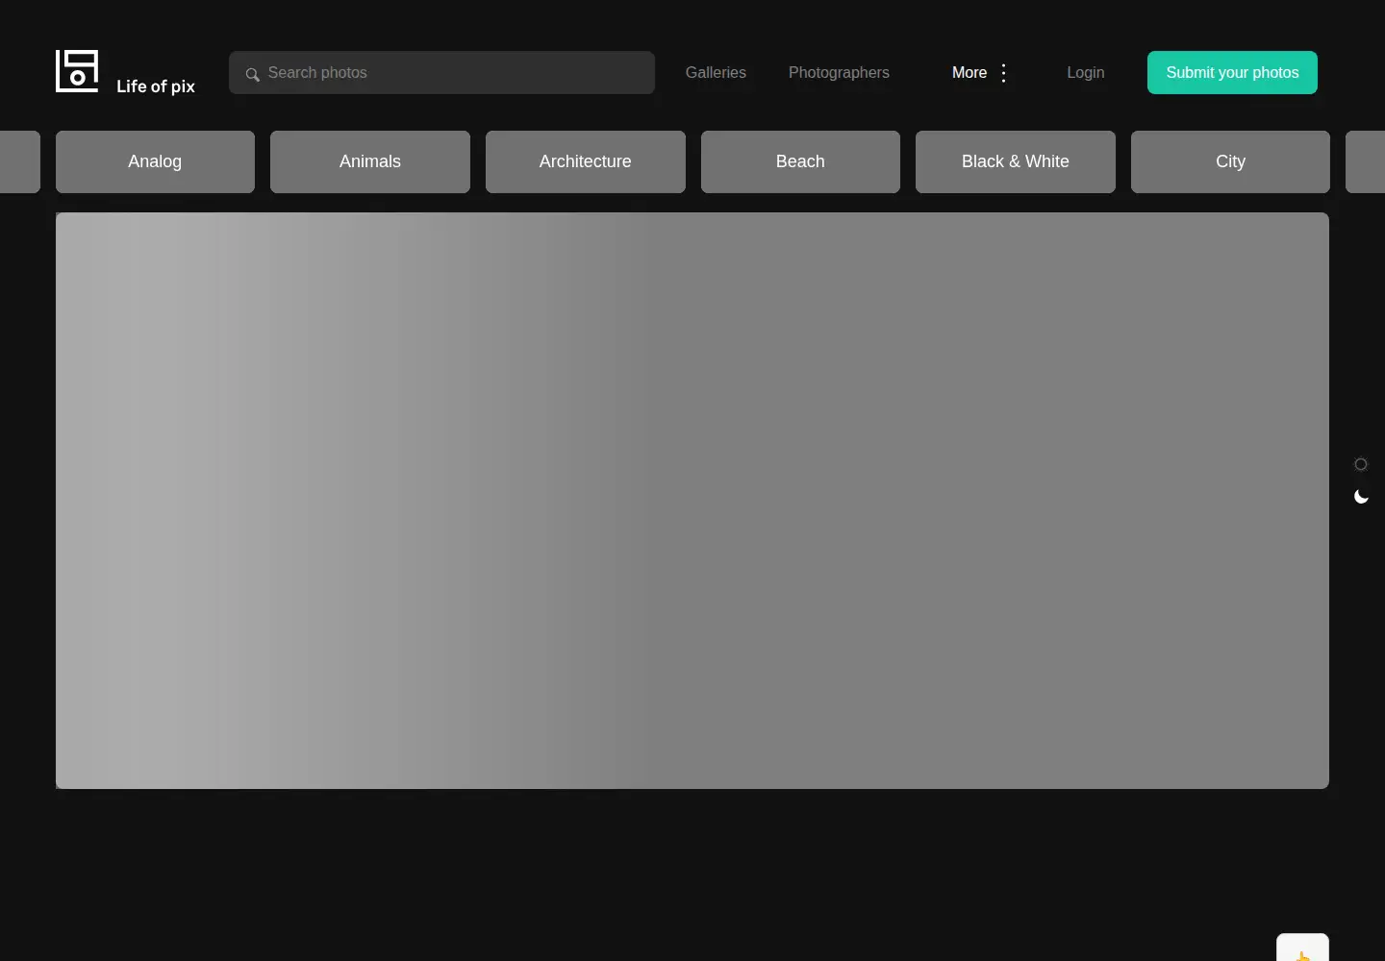Screen dimensions: 1385x961
Task: Pick the Black & White category
Action: 1016,161
